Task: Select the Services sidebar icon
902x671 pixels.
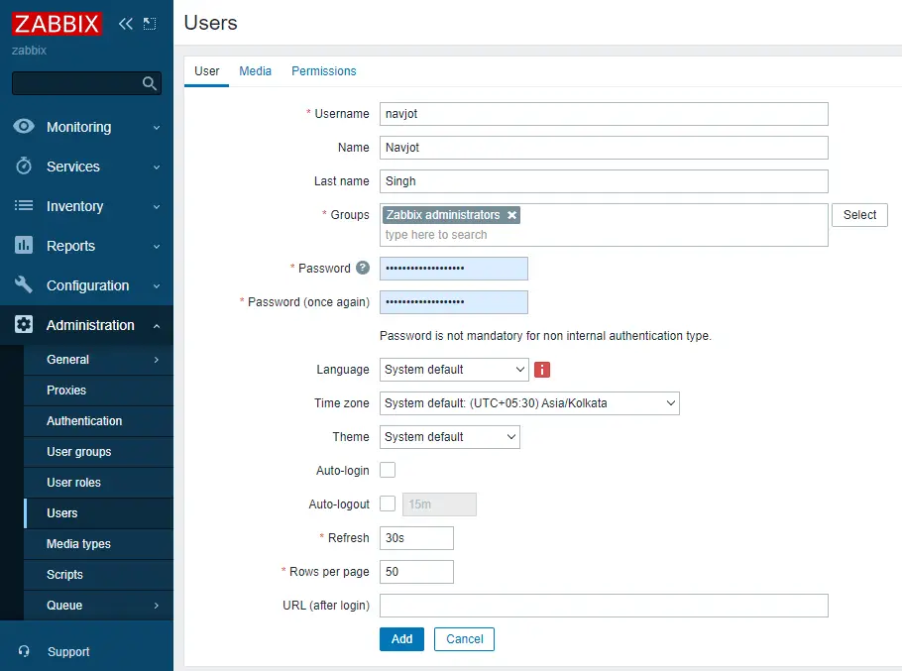Action: point(23,167)
